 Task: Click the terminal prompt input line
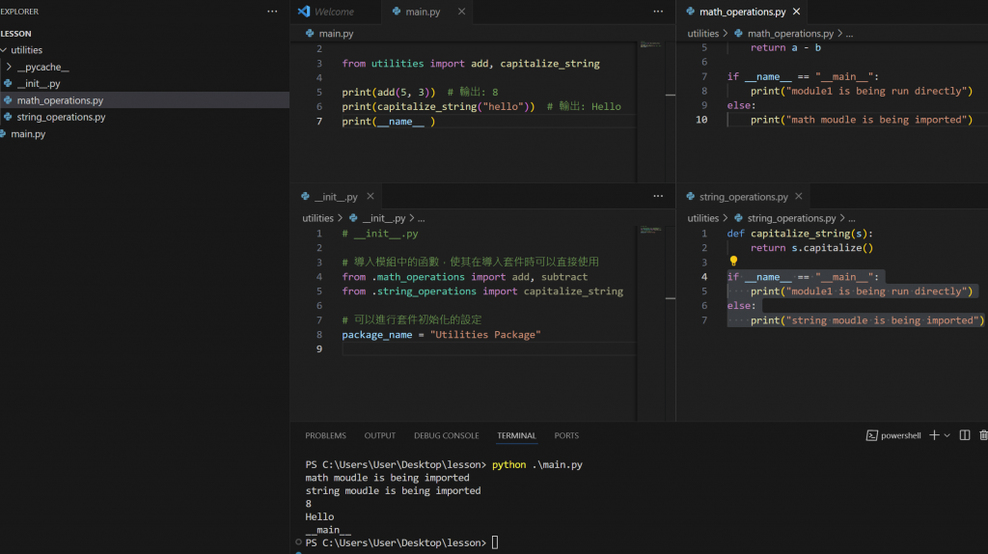pyautogui.click(x=495, y=542)
